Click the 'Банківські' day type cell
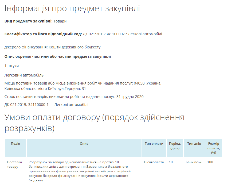The width and height of the screenshot is (235, 191). (194, 162)
